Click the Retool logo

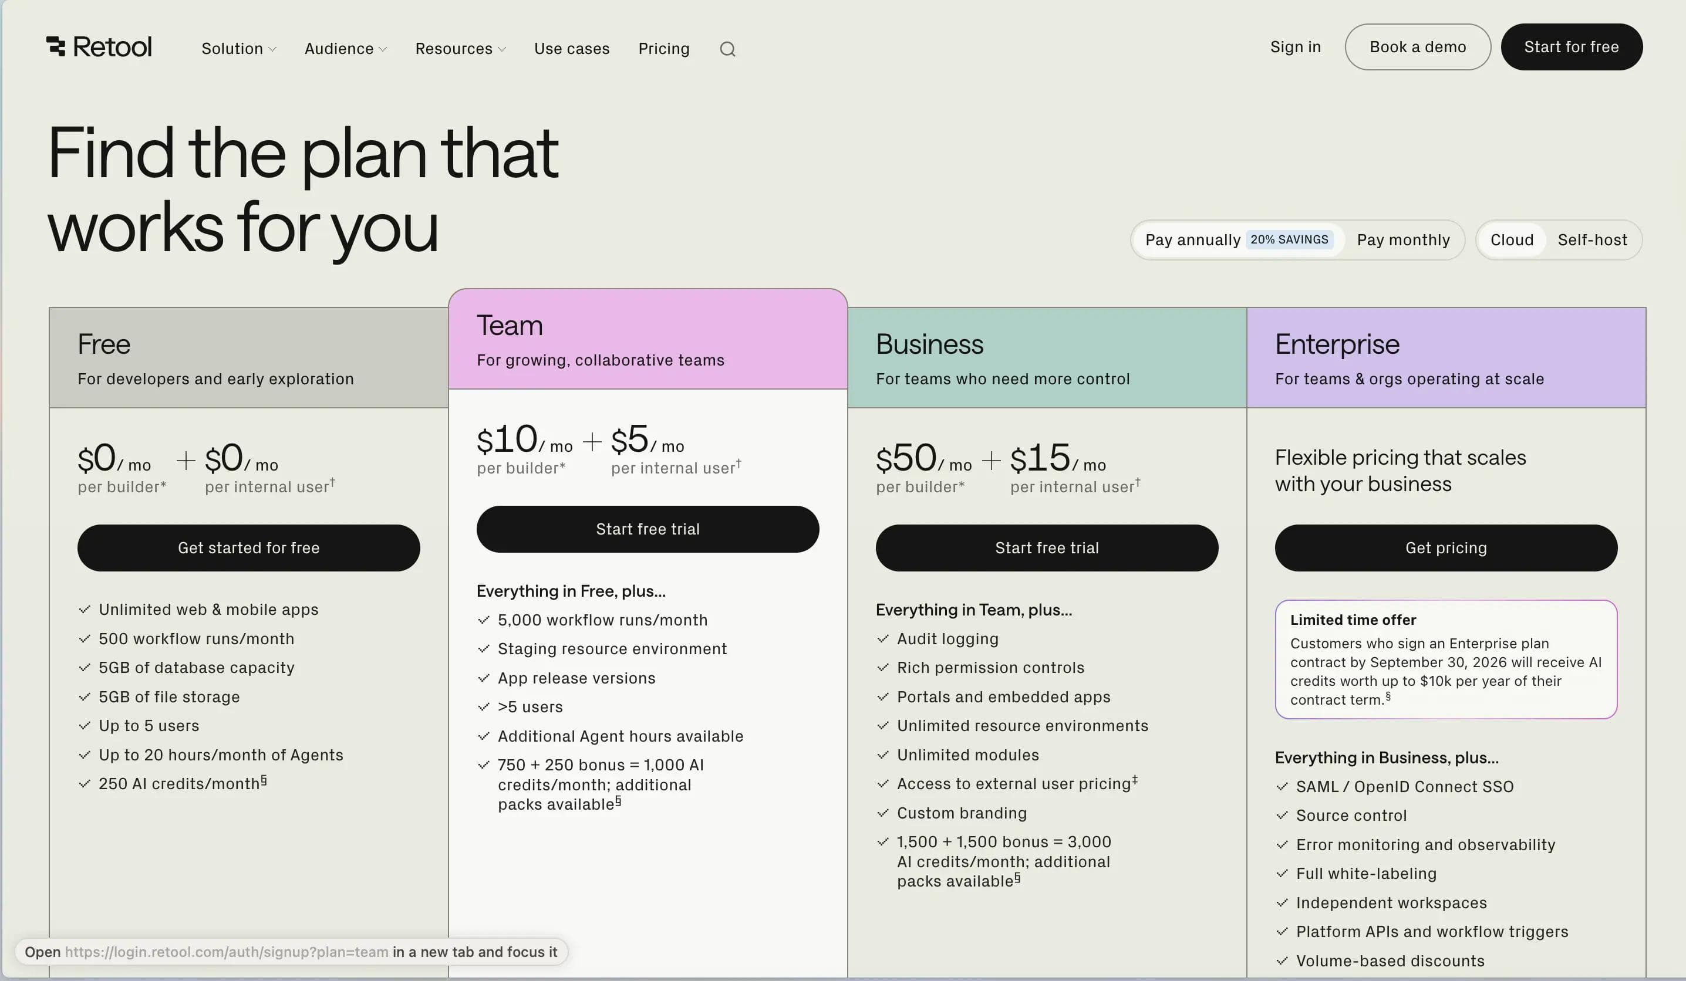[x=99, y=47]
